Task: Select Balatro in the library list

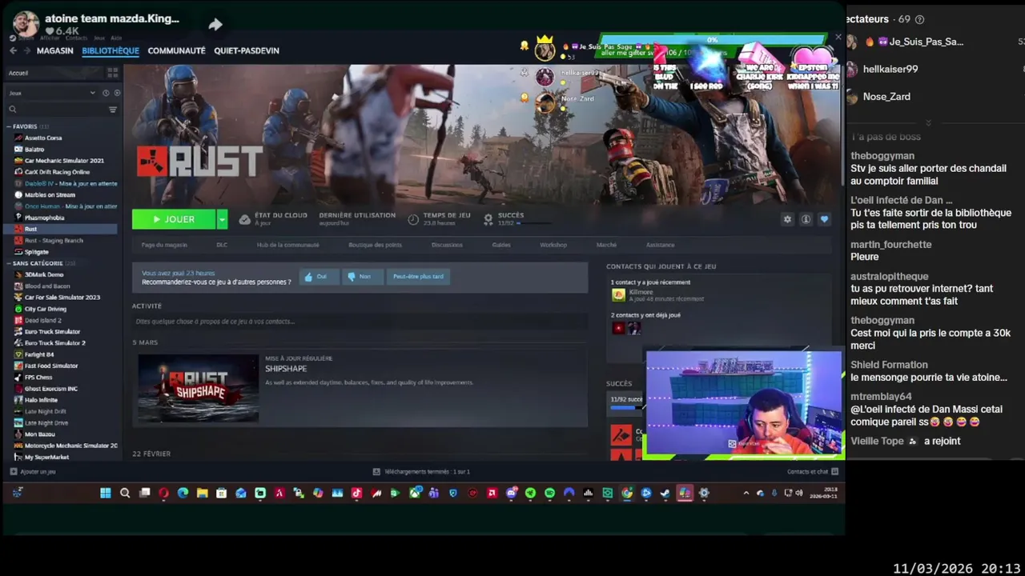Action: [34, 149]
